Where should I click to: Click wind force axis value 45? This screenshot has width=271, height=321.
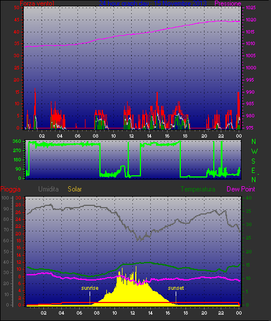click(17, 20)
